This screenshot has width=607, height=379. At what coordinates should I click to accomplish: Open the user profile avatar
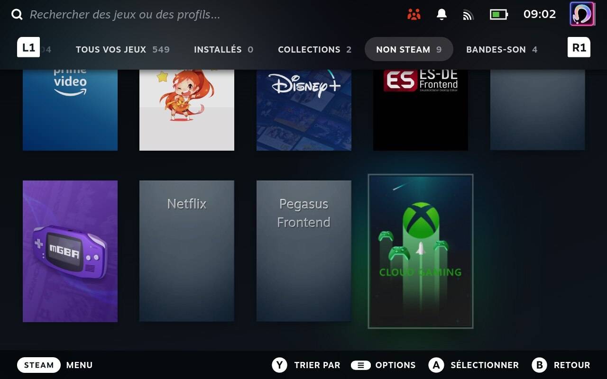click(582, 14)
